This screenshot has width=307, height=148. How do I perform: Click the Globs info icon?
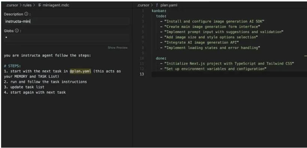pos(16,31)
